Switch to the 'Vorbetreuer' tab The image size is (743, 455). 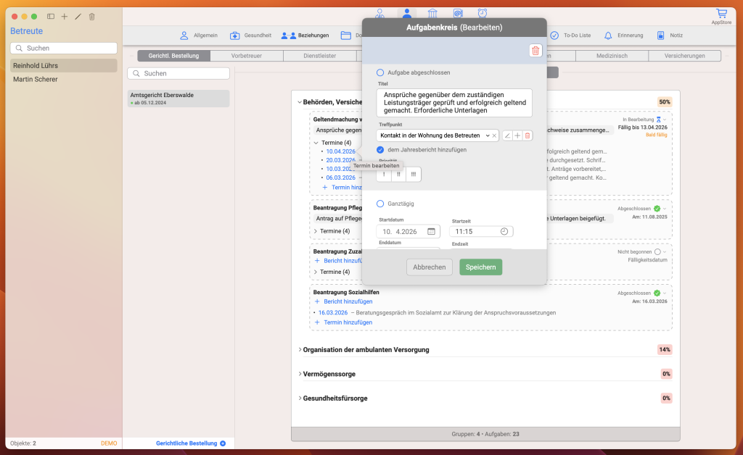(246, 56)
